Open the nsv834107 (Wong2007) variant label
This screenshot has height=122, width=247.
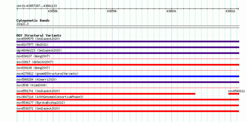coord(33,56)
